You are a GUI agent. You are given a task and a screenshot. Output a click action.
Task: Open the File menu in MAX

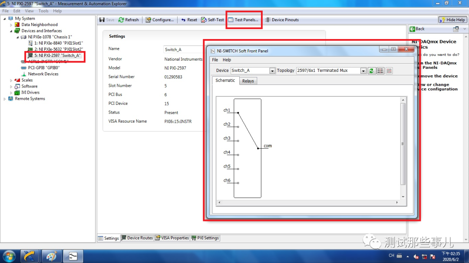point(5,11)
